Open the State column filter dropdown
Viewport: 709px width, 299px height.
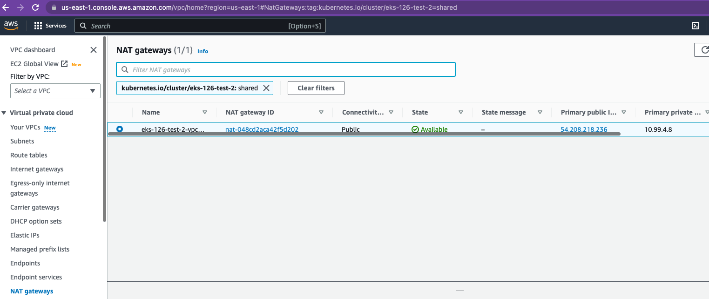[460, 112]
